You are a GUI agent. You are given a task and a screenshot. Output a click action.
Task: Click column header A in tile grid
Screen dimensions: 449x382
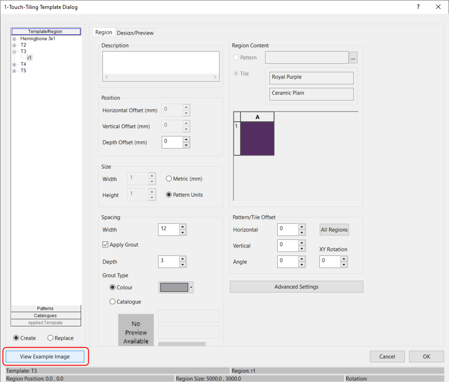[x=257, y=117]
